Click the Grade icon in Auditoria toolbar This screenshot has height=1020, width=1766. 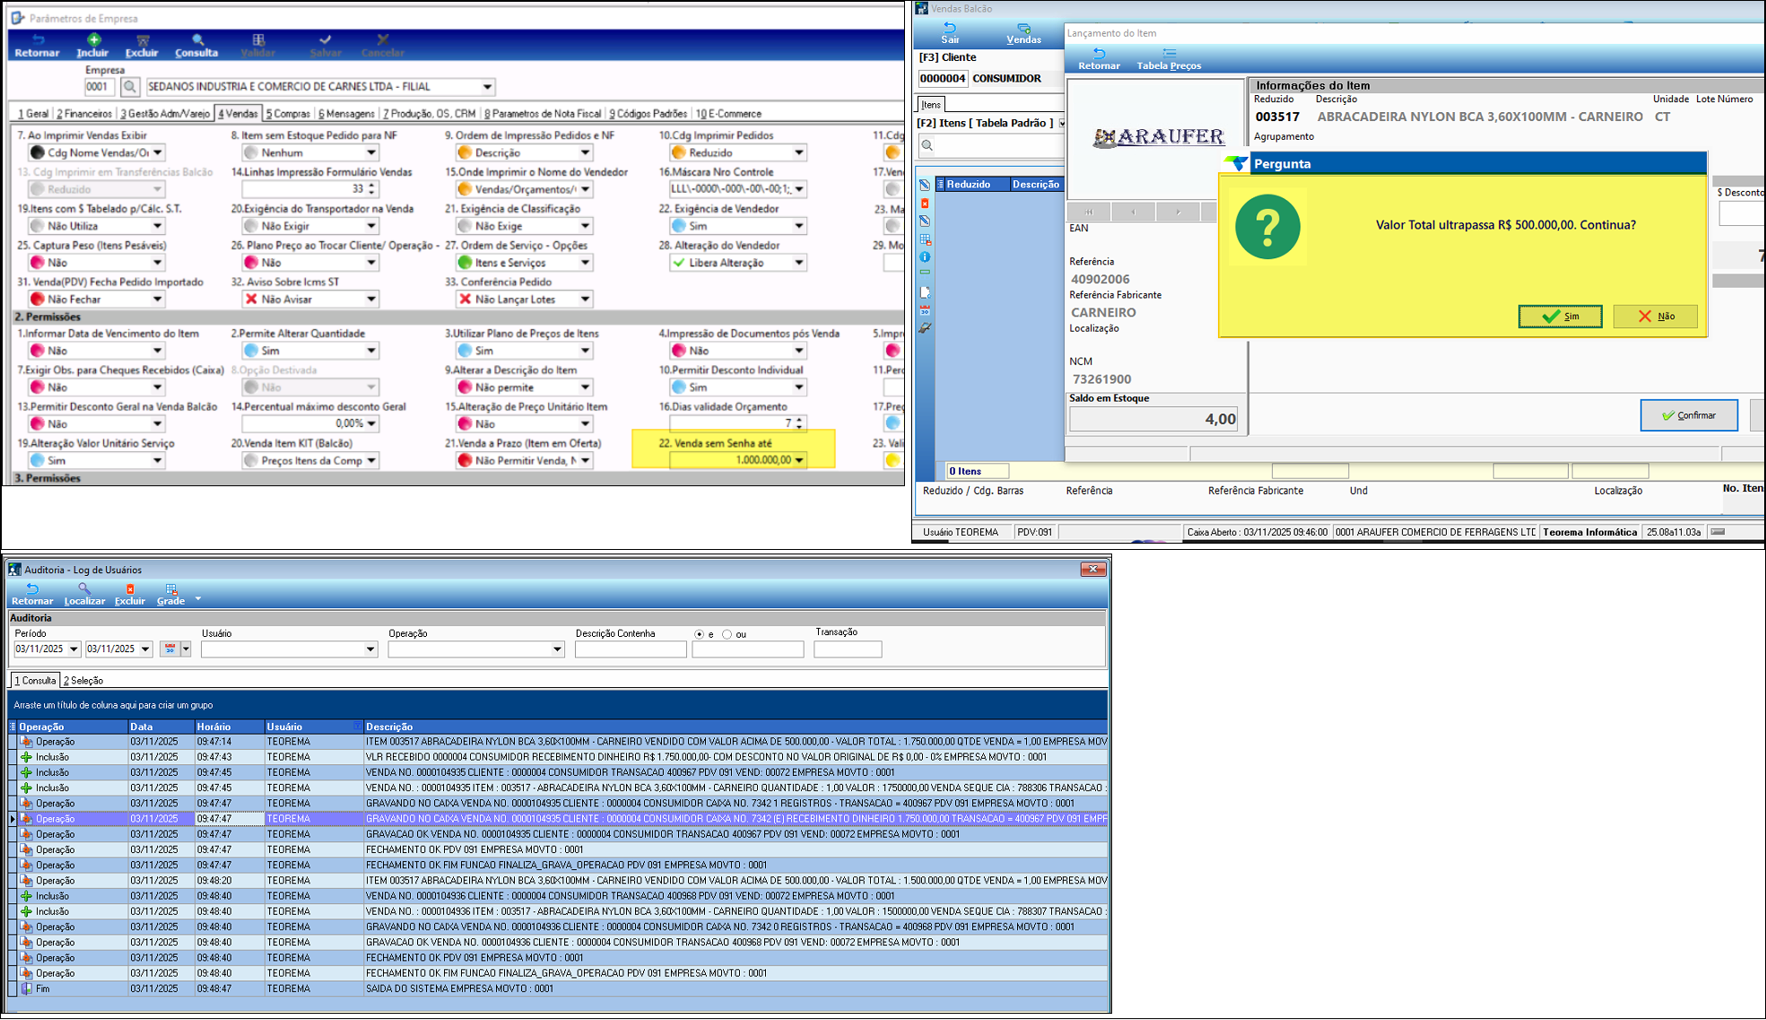pos(170,589)
